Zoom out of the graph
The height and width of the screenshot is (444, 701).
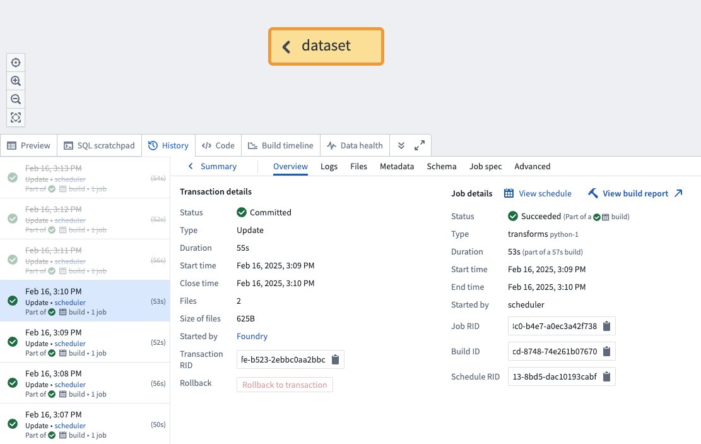point(16,99)
